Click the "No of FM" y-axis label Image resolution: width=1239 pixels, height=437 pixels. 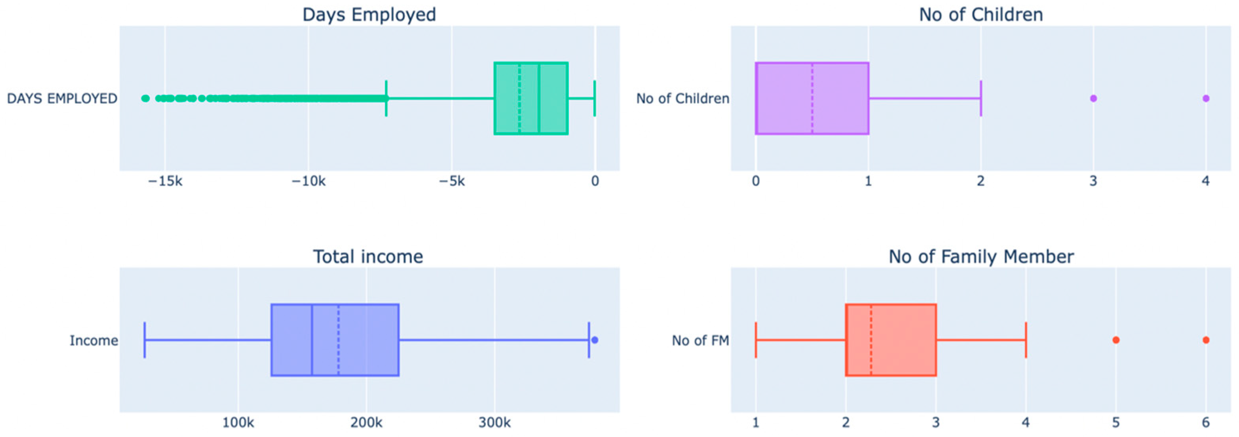(x=700, y=341)
